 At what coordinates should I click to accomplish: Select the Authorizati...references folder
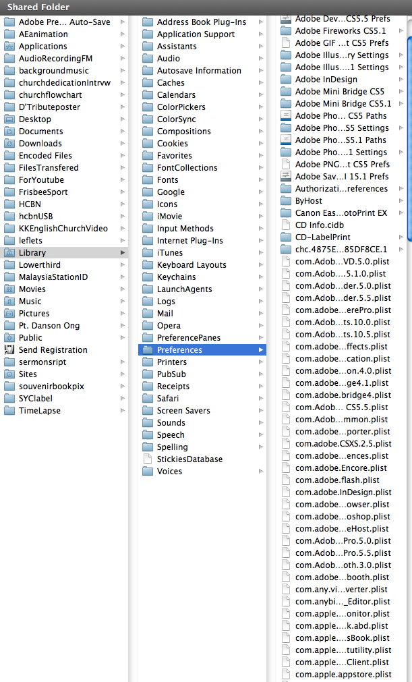point(341,189)
